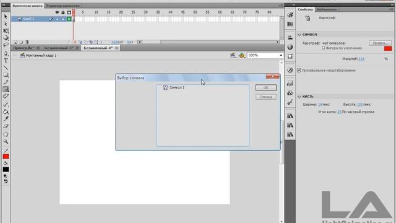Select the Pen tool
The image size is (396, 223).
click(x=6, y=53)
